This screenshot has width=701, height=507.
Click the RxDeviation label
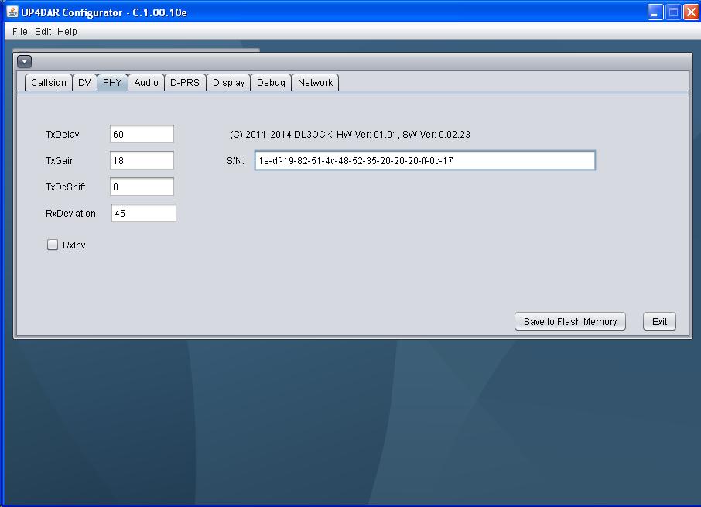pos(70,214)
